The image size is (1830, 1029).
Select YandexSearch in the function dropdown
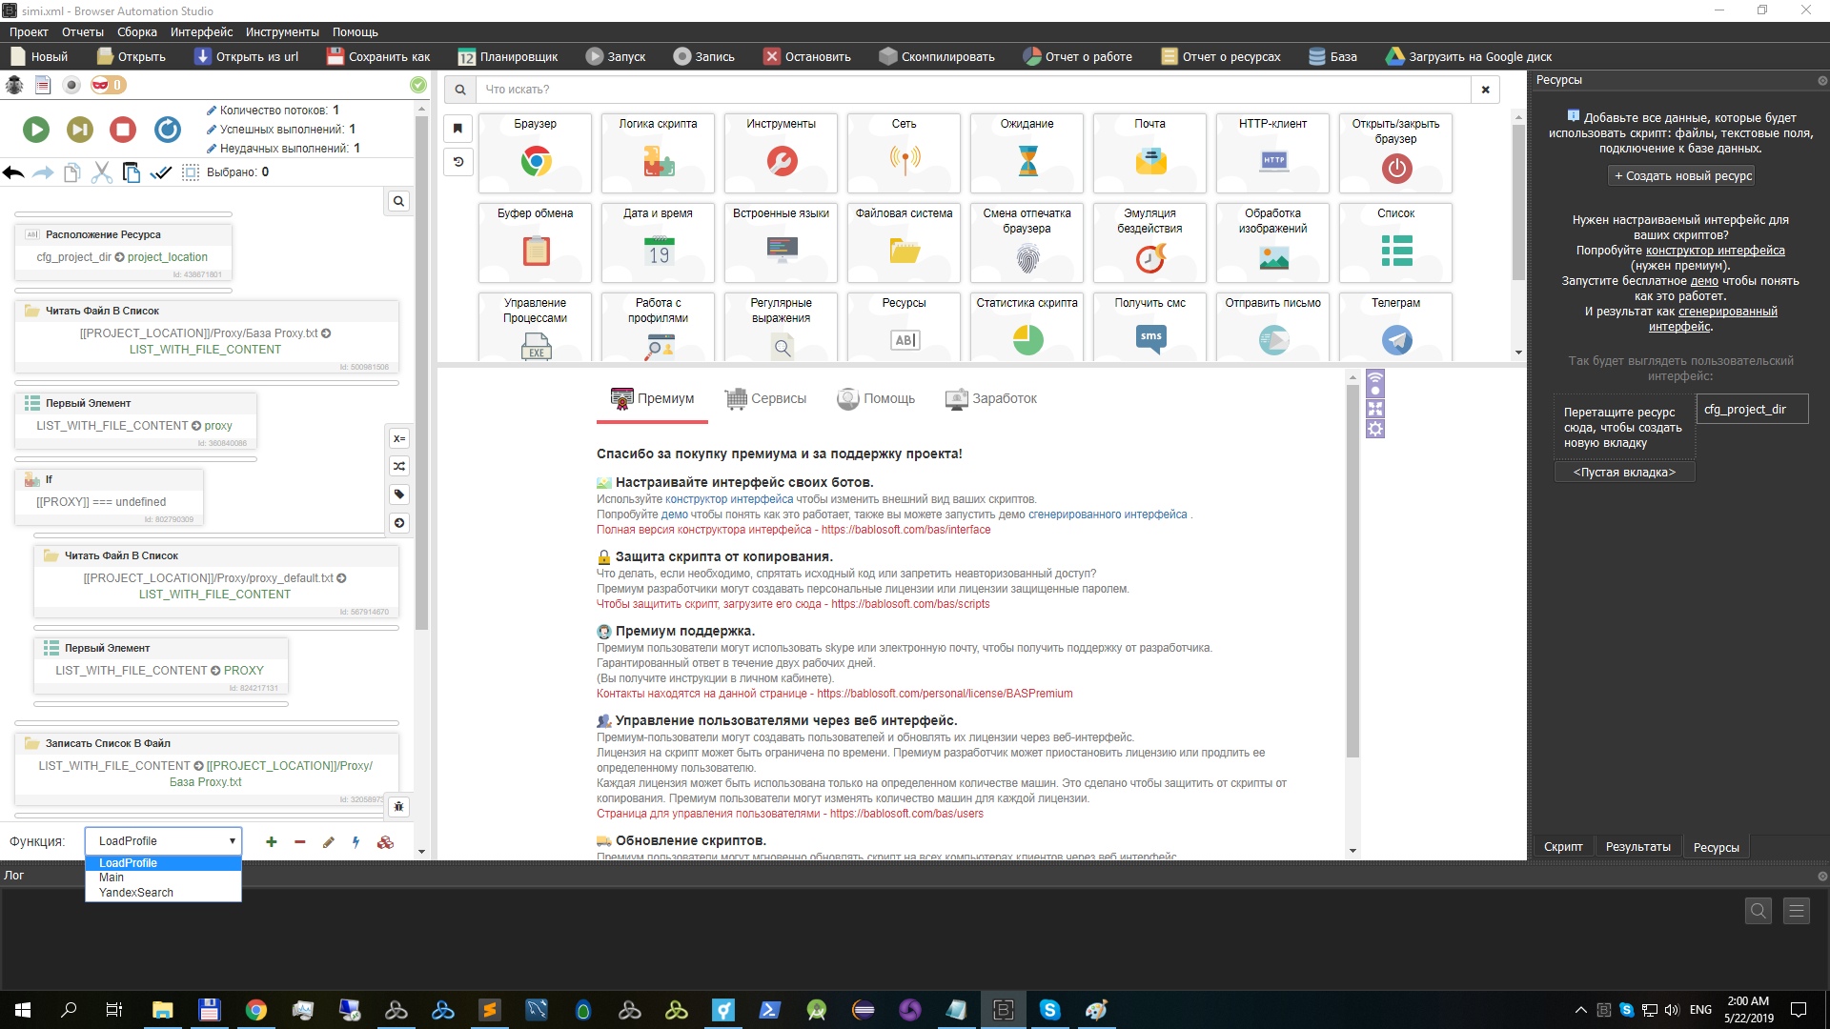(x=136, y=893)
